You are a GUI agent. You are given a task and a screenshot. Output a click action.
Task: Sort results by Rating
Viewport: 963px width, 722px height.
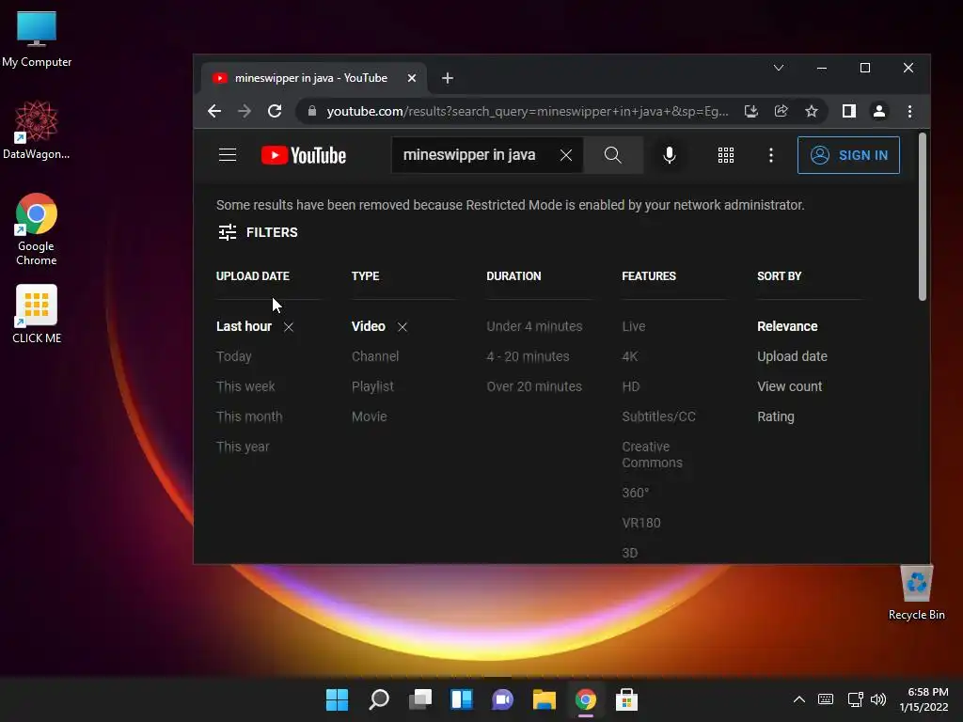(x=775, y=416)
